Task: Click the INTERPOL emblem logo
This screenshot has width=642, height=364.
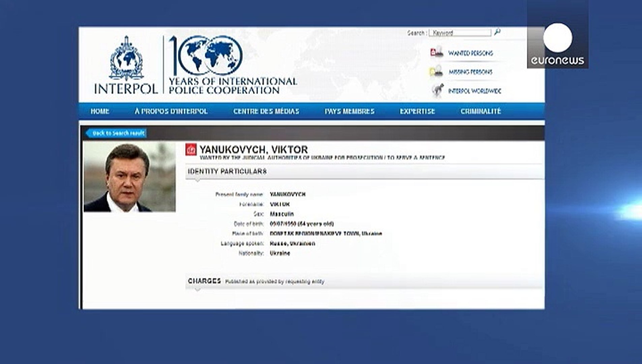Action: tap(126, 58)
